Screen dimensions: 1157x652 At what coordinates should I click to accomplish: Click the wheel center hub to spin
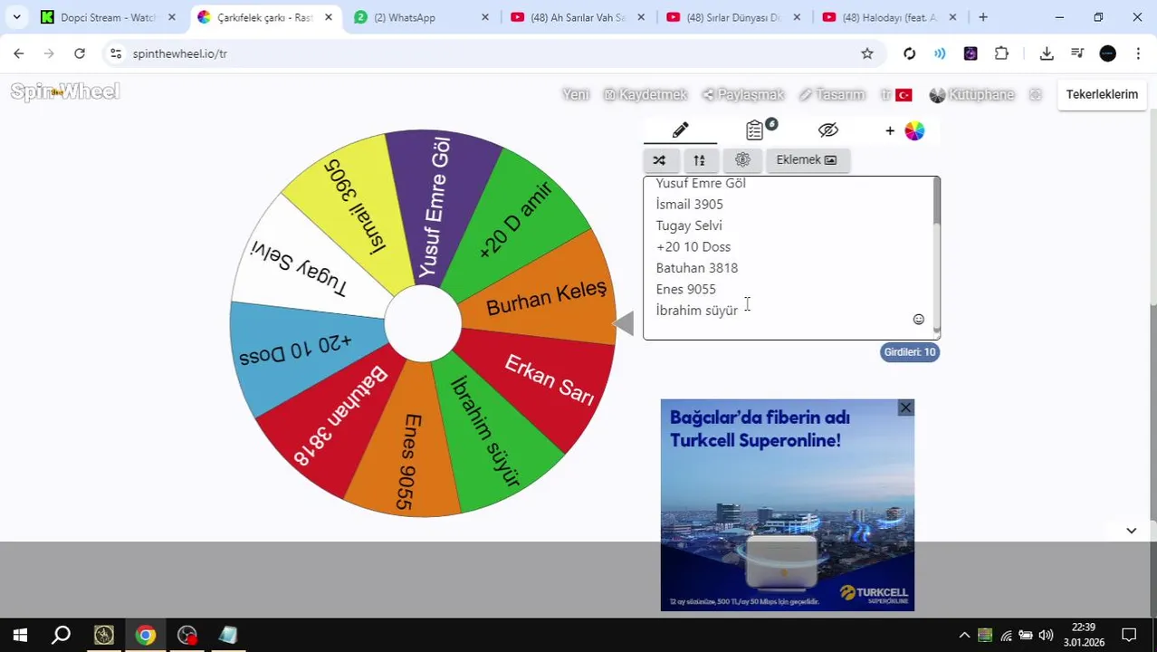[x=423, y=323]
